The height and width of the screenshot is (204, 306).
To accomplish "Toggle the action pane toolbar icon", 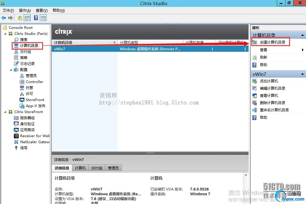I will click(x=43, y=18).
